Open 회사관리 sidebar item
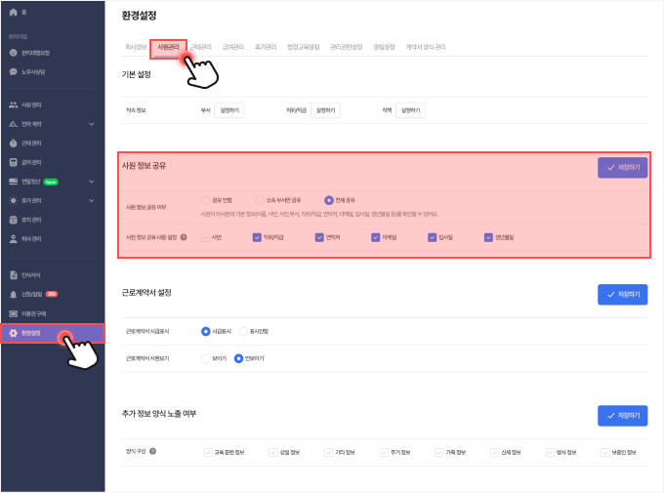Image resolution: width=664 pixels, height=493 pixels. [x=31, y=238]
